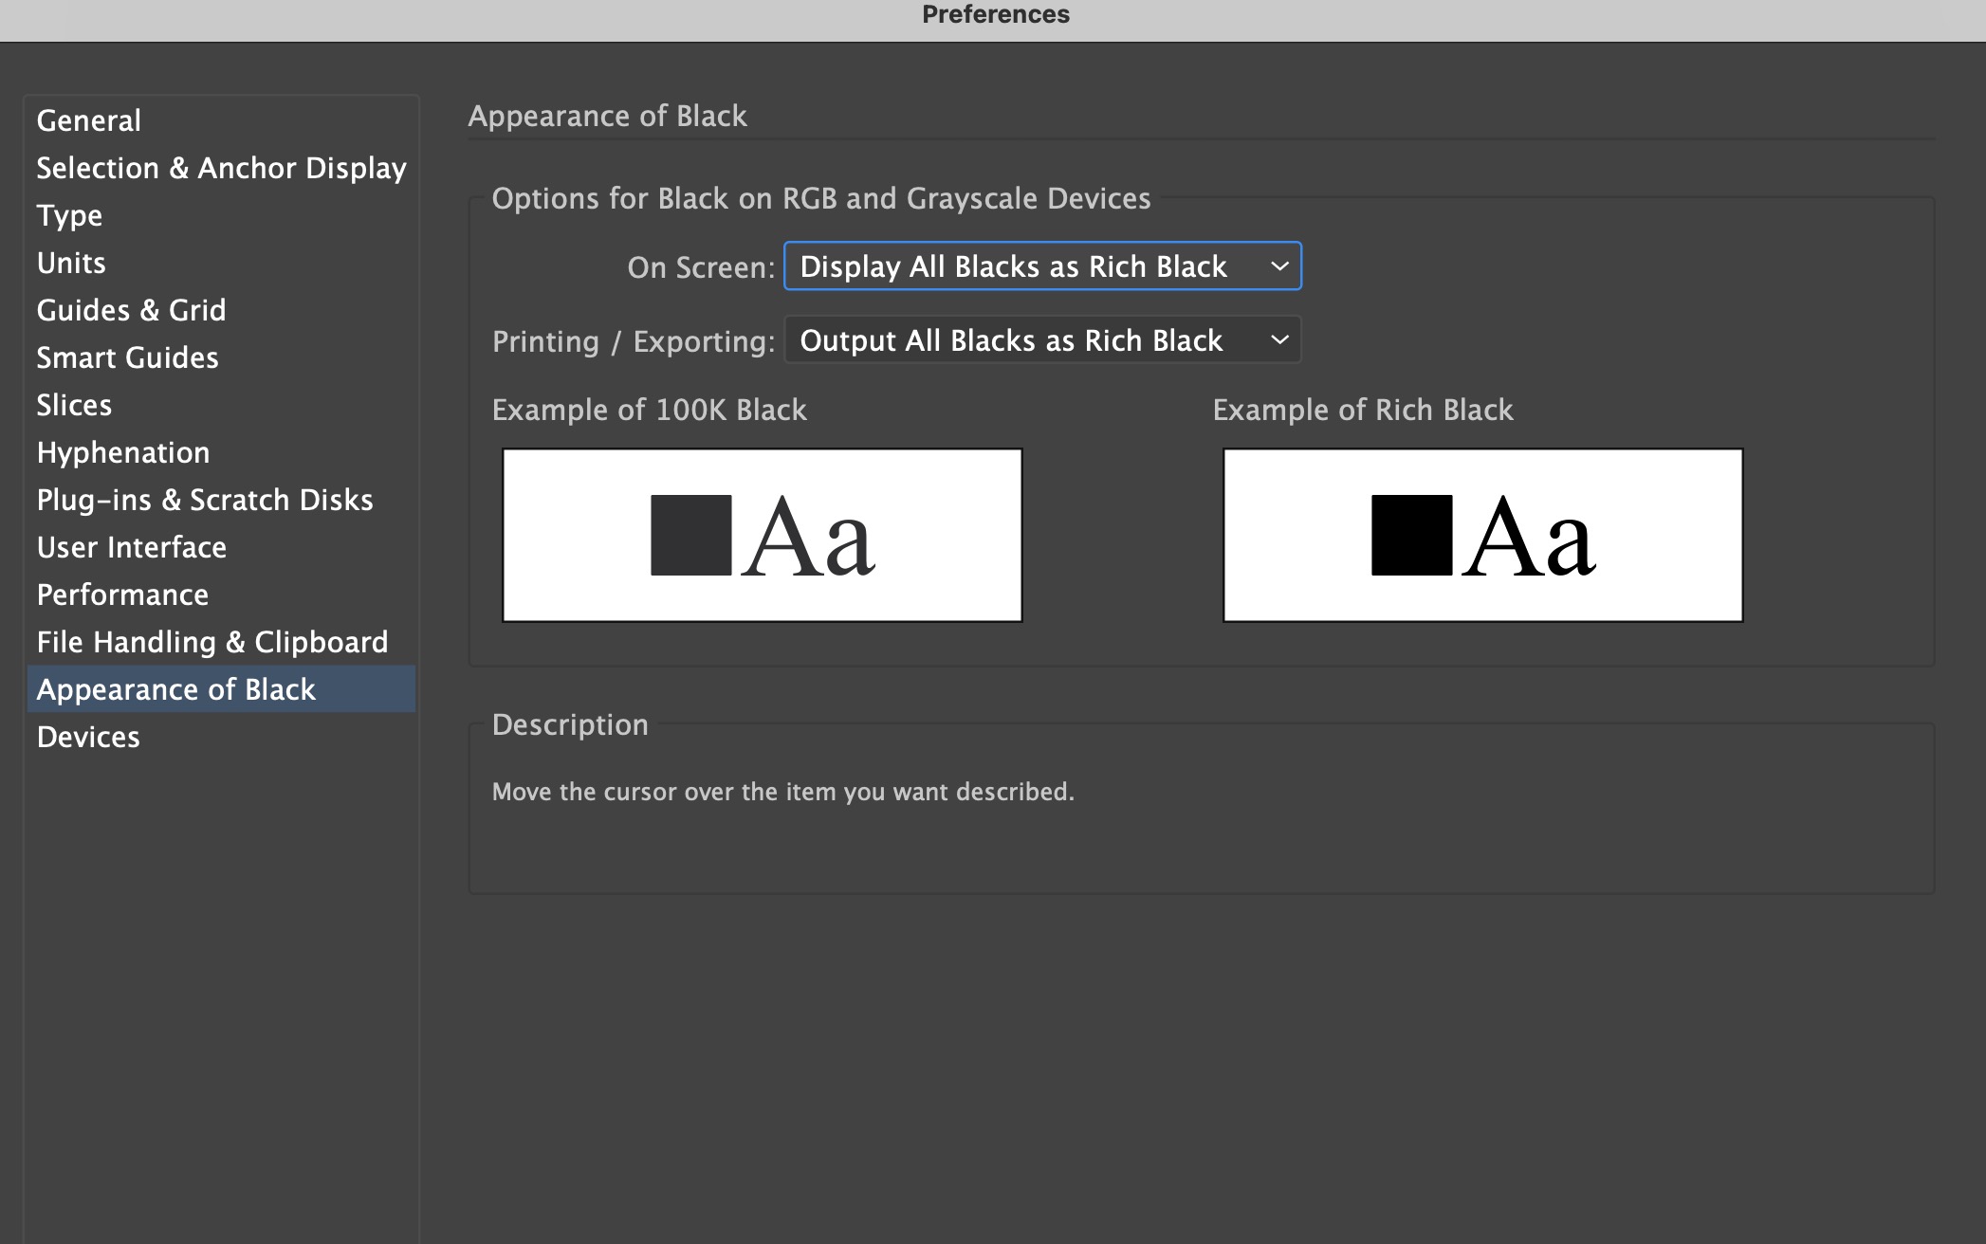Click the On Screen dropdown chevron arrow
This screenshot has width=1986, height=1244.
1279,266
